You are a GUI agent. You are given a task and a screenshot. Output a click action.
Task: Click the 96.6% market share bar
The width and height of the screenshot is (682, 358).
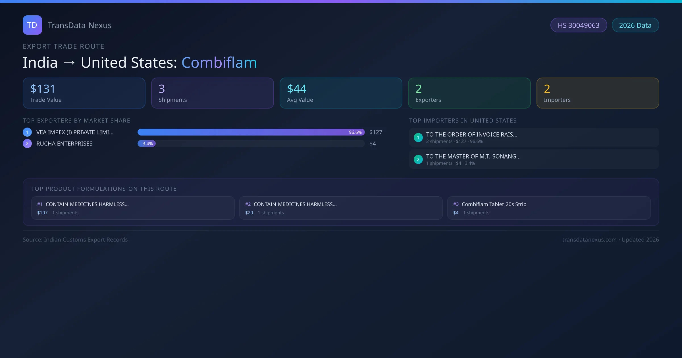pyautogui.click(x=251, y=132)
